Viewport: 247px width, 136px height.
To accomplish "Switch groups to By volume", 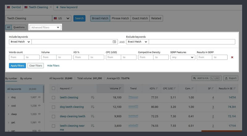I will [x=26, y=78].
